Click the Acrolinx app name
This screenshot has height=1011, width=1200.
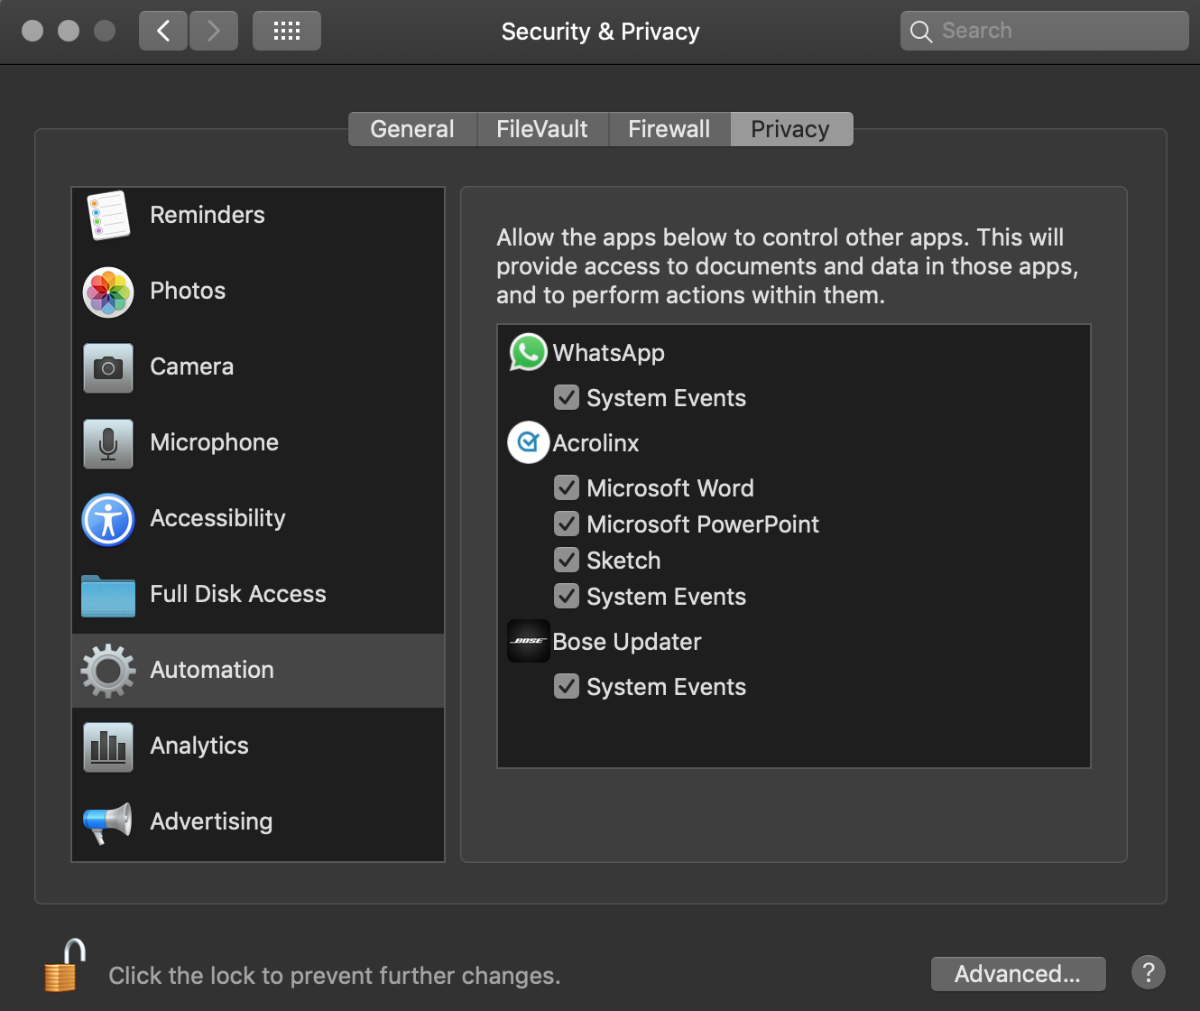pyautogui.click(x=596, y=443)
